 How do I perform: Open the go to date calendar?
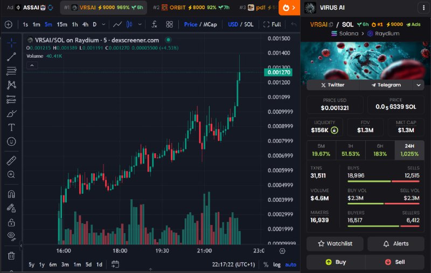[115, 264]
